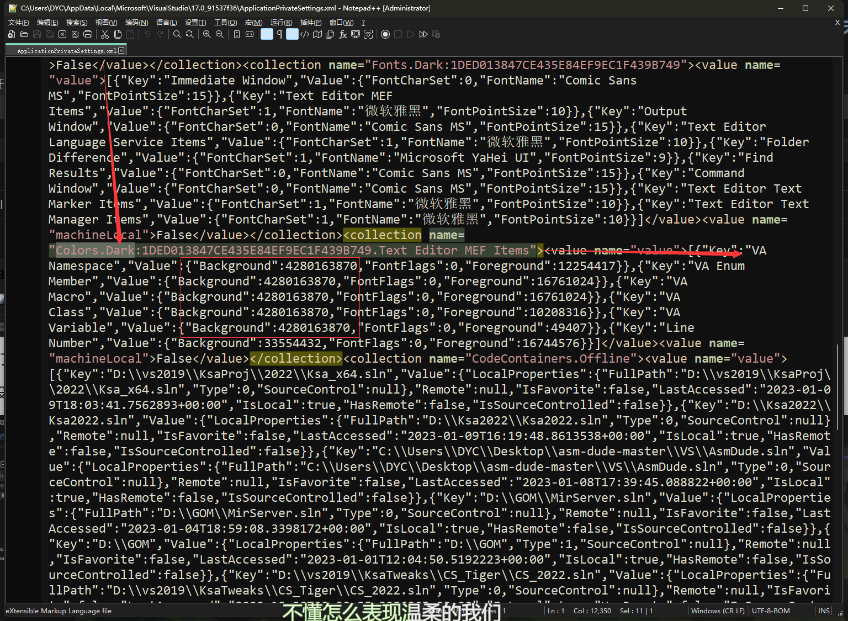Click the Notepad++ title bar icon
Image resolution: width=848 pixels, height=621 pixels.
[13, 8]
